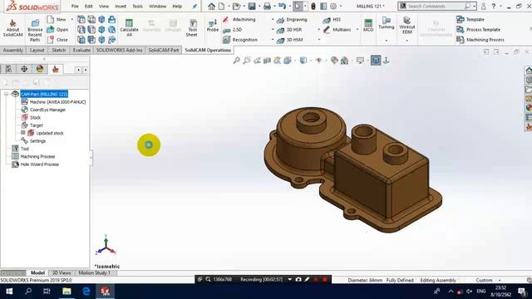Open the Motion Study 1 tab
The height and width of the screenshot is (299, 532).
tap(94, 273)
